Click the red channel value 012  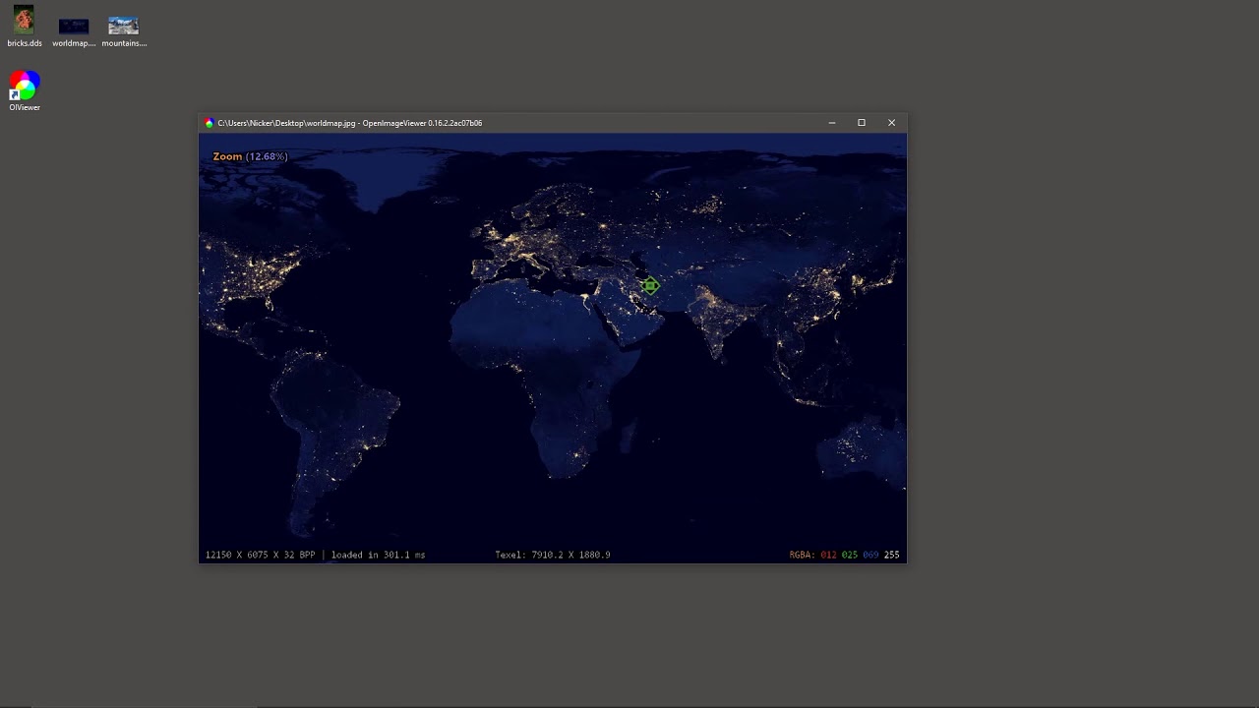[x=828, y=555]
